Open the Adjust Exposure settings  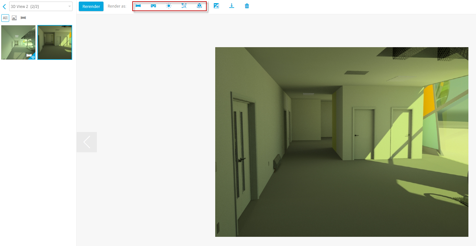pos(216,6)
